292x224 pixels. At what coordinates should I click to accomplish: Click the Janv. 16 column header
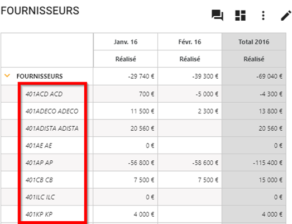(126, 42)
